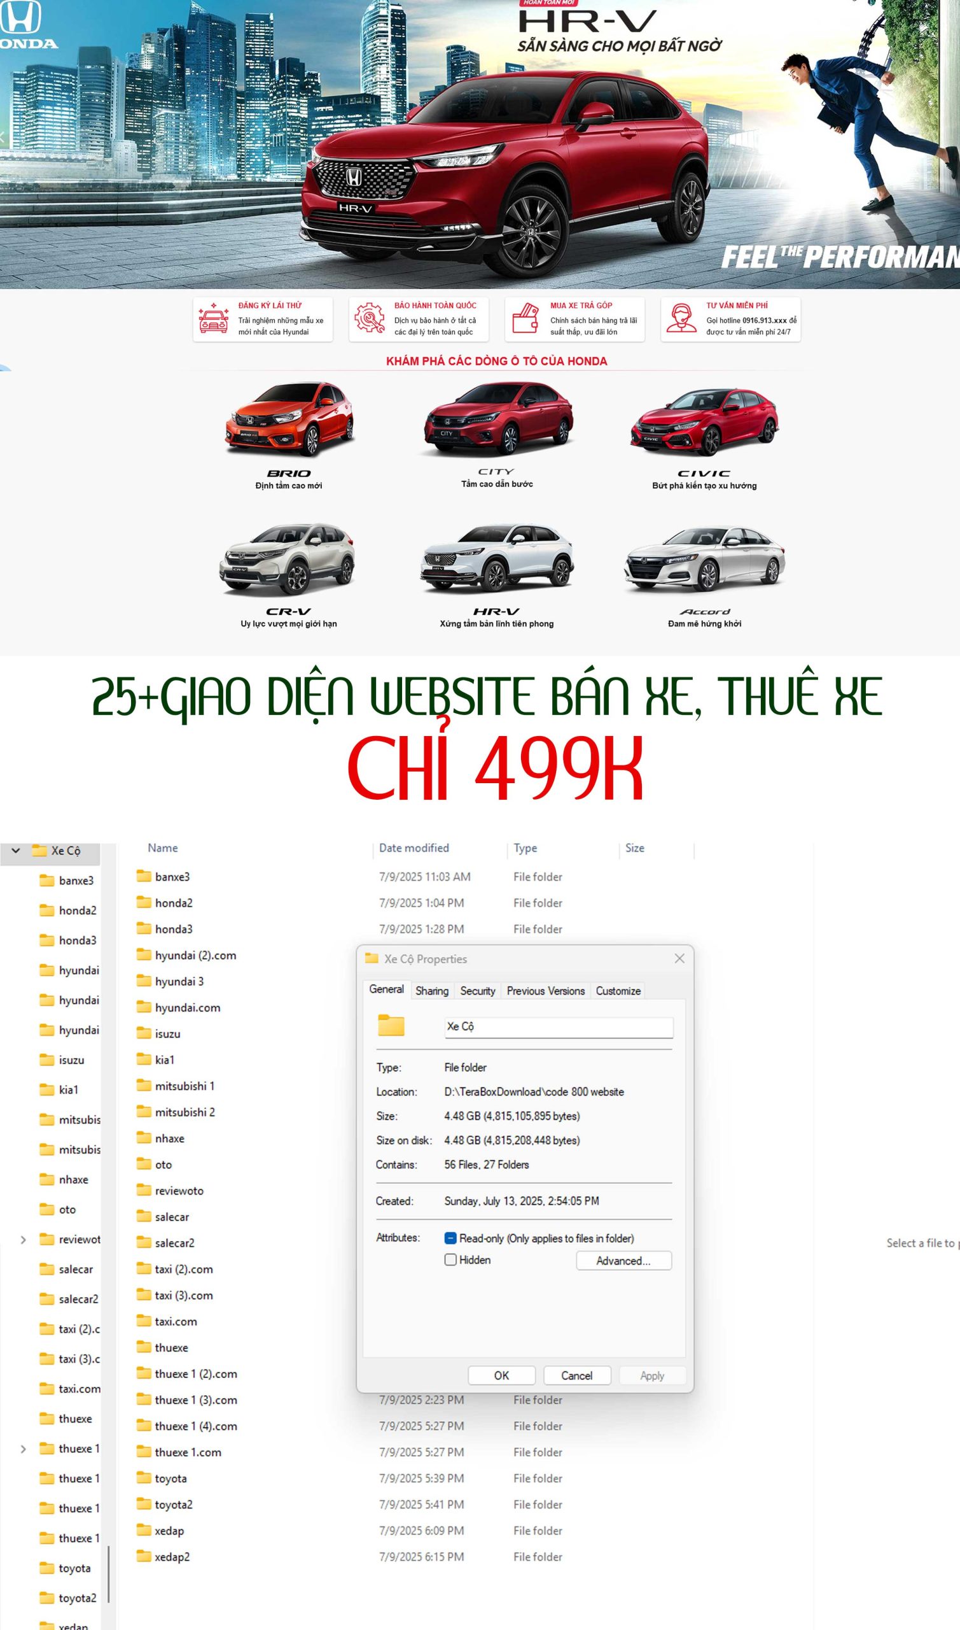960x1630 pixels.
Task: Expand the reviewoto folder in sidebar
Action: pyautogui.click(x=24, y=1239)
